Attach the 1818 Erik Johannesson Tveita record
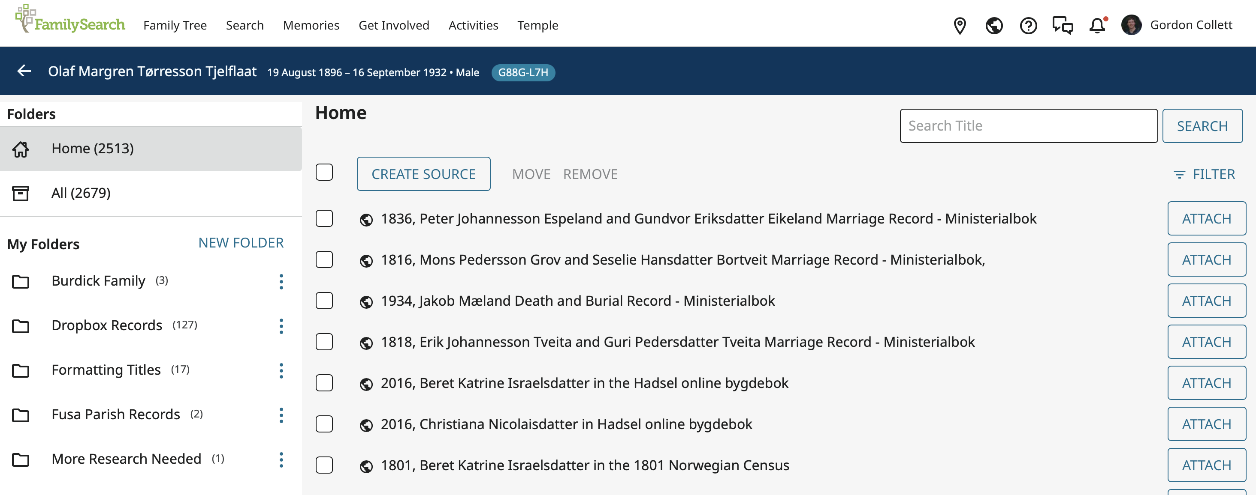The height and width of the screenshot is (495, 1256). coord(1207,342)
